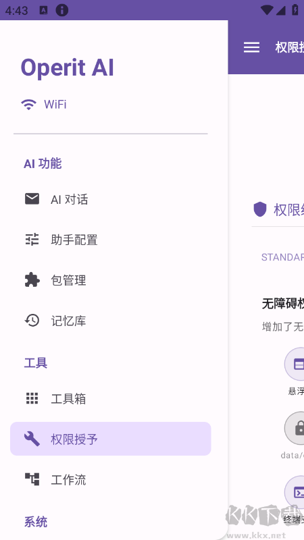Open 记忆库 history clock icon
Viewport: 304px width, 540px height.
point(32,321)
